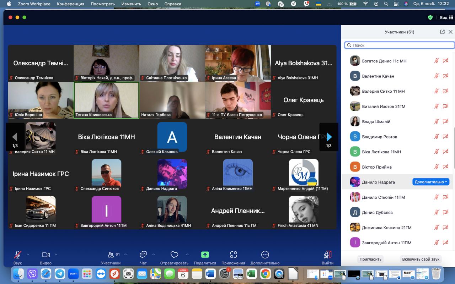Select Тетяна Книшевська video tile
Viewport: 455px width, 284px height.
tap(106, 100)
